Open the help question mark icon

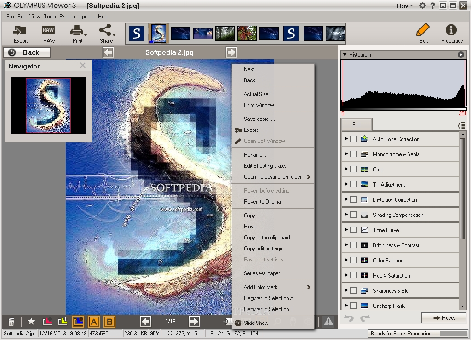432,6
